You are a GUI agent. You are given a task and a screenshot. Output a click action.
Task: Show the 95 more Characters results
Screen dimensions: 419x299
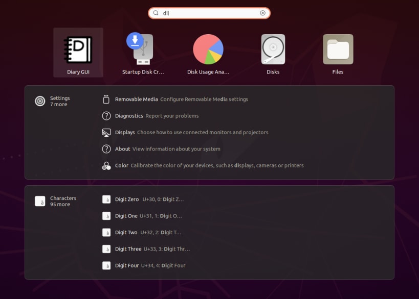[x=60, y=205]
